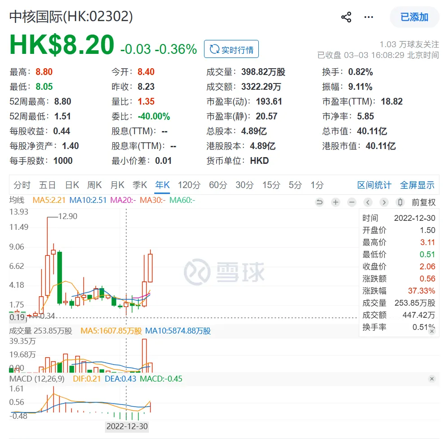The width and height of the screenshot is (448, 439).
Task: Click the 已添加 watchlist button
Action: pos(414,17)
